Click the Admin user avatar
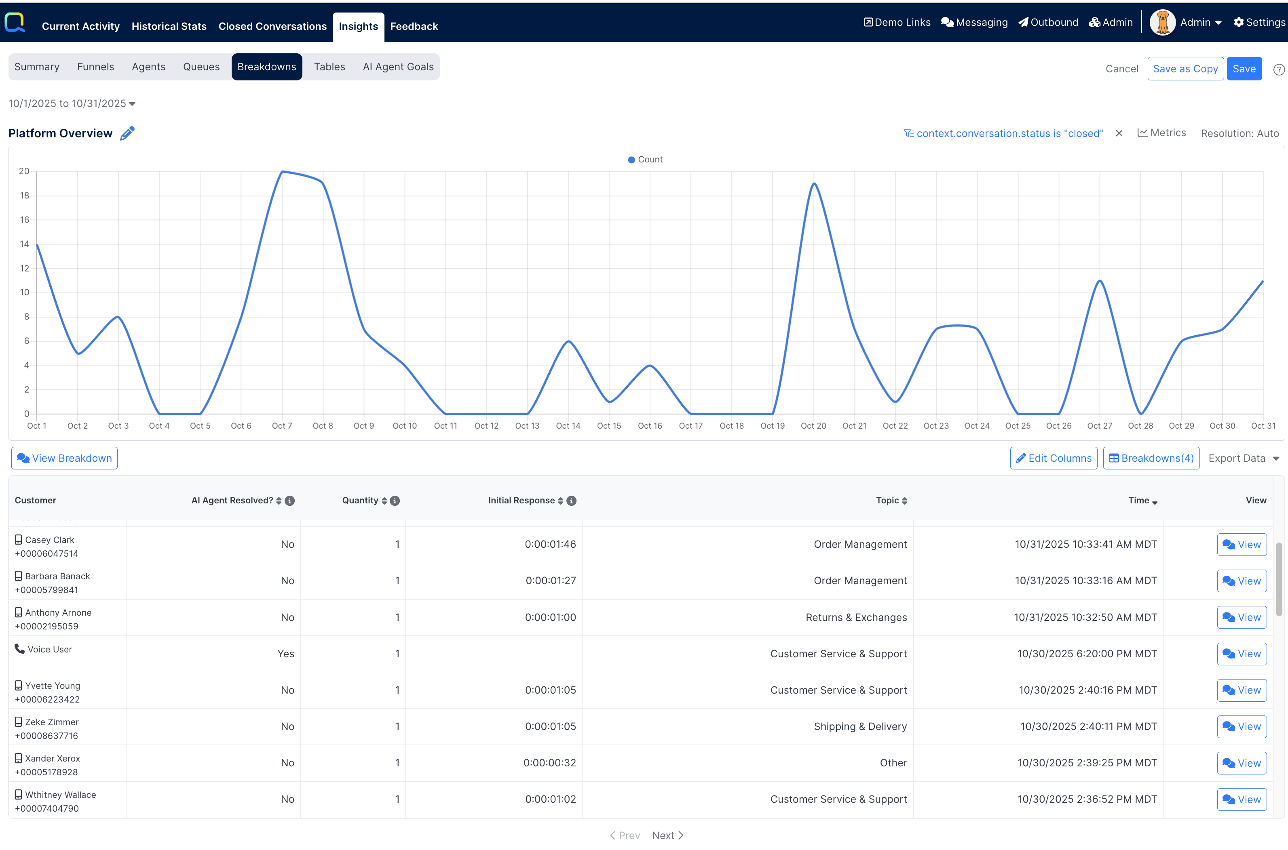 (x=1162, y=23)
